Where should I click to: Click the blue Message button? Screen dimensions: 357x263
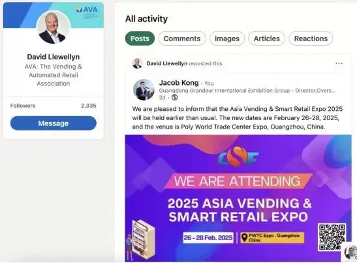54,123
